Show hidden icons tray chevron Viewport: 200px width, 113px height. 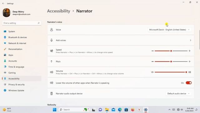pyautogui.click(x=169, y=110)
